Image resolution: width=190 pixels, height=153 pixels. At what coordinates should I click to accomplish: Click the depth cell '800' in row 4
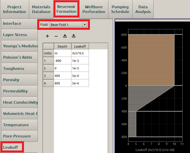click(x=62, y=83)
